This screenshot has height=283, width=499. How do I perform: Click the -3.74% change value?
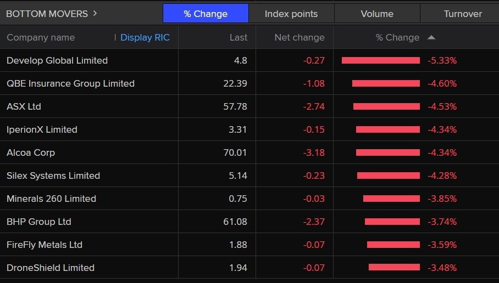(x=442, y=222)
